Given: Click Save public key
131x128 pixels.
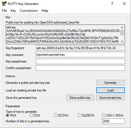Looking at the screenshot, I should pos(80,98).
